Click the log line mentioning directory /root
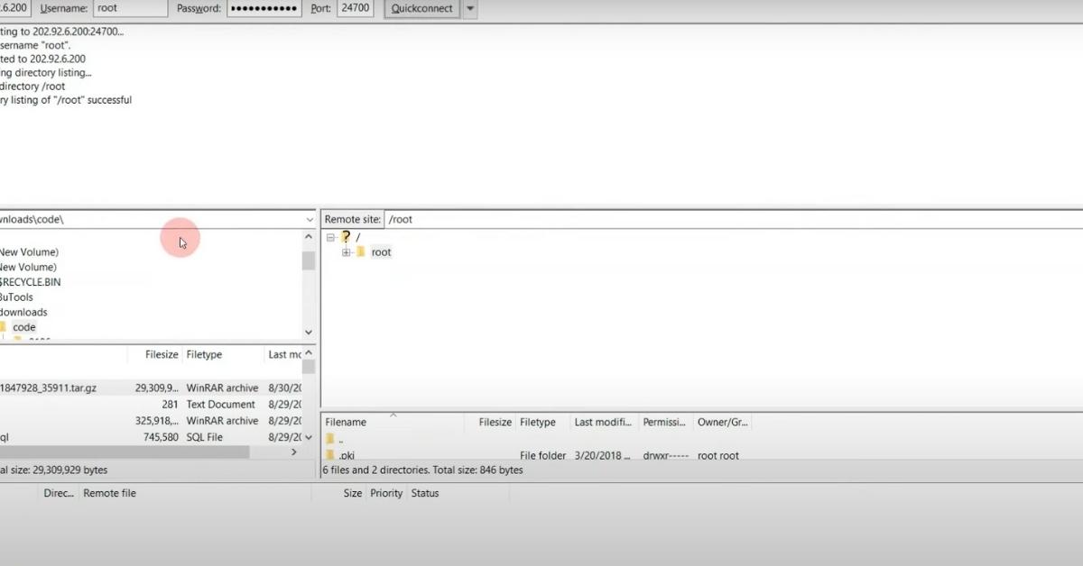Viewport: 1083px width, 566px height. coord(32,87)
